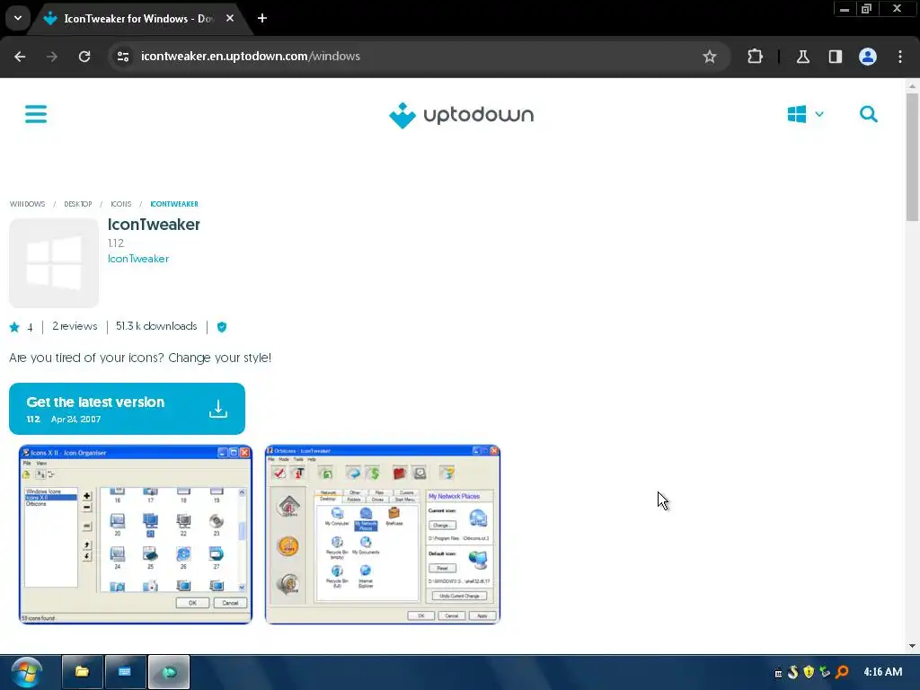
Task: Toggle the browser side panel
Action: (836, 57)
